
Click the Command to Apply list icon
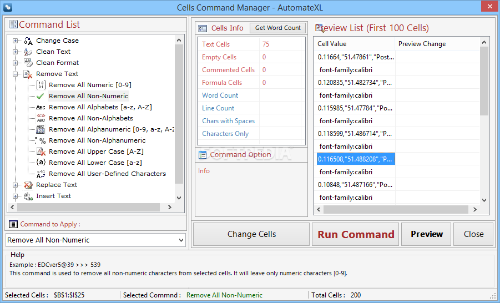point(13,224)
